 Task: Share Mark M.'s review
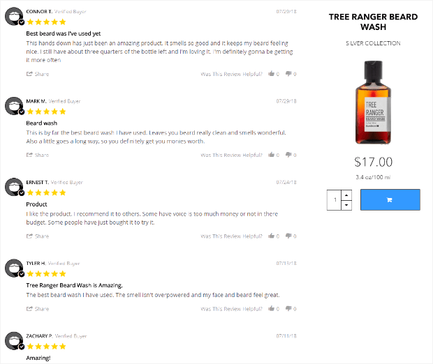coord(38,155)
